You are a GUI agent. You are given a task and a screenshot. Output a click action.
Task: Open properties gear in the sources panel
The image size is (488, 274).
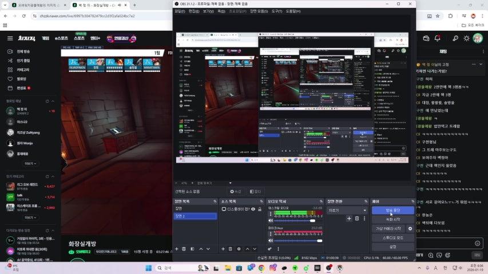coord(239,249)
